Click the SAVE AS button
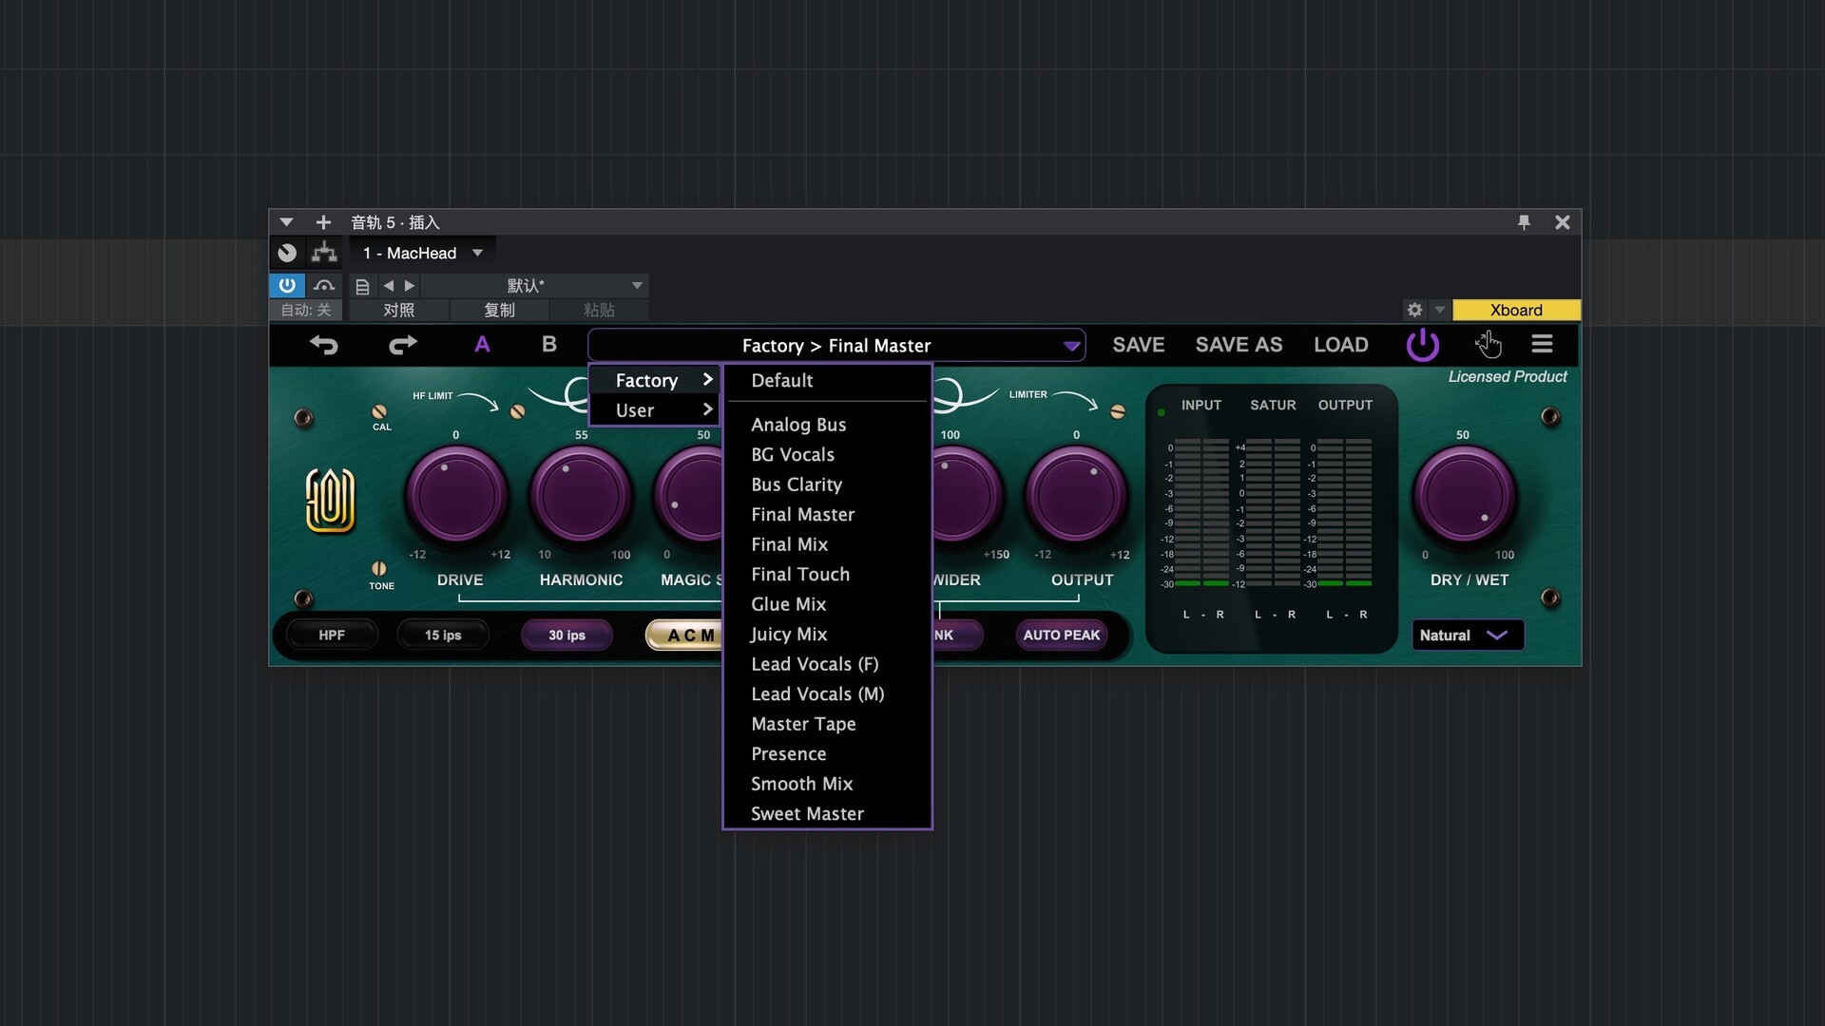 pyautogui.click(x=1239, y=345)
